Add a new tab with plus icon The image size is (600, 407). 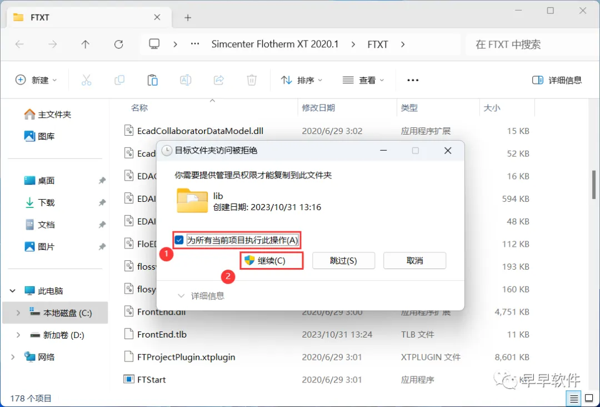188,18
